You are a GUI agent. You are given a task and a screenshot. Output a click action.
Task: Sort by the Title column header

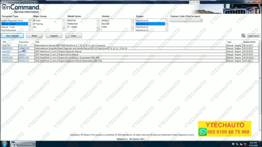tap(37, 42)
